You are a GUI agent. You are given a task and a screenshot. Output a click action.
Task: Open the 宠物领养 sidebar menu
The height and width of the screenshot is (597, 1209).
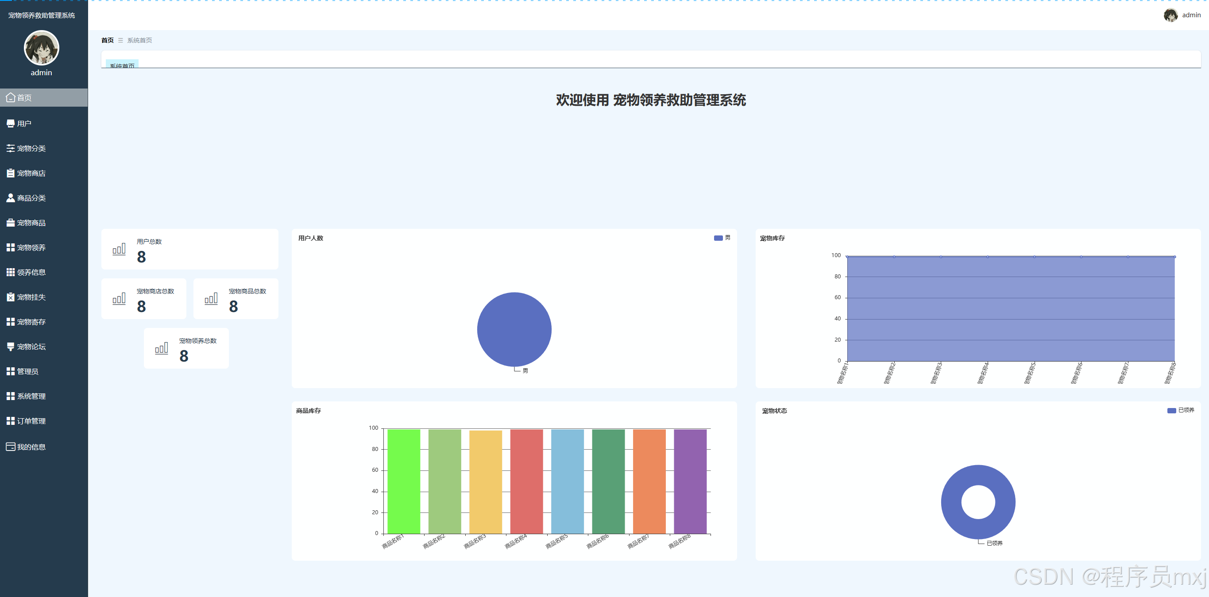tap(31, 248)
